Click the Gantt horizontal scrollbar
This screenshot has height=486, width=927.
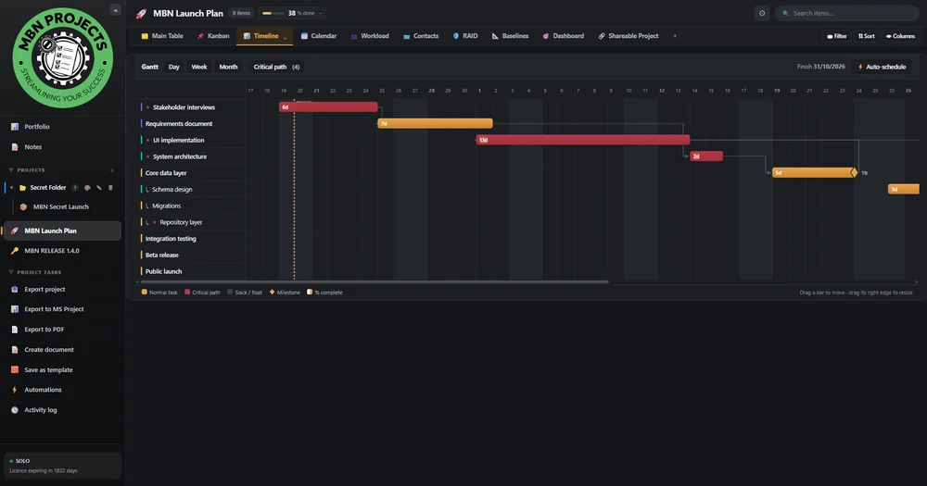pyautogui.click(x=374, y=281)
